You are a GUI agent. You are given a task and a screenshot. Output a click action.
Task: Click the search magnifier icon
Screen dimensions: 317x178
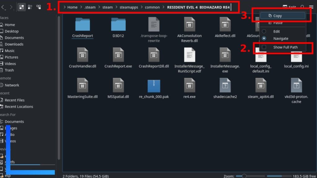pyautogui.click(x=302, y=7)
